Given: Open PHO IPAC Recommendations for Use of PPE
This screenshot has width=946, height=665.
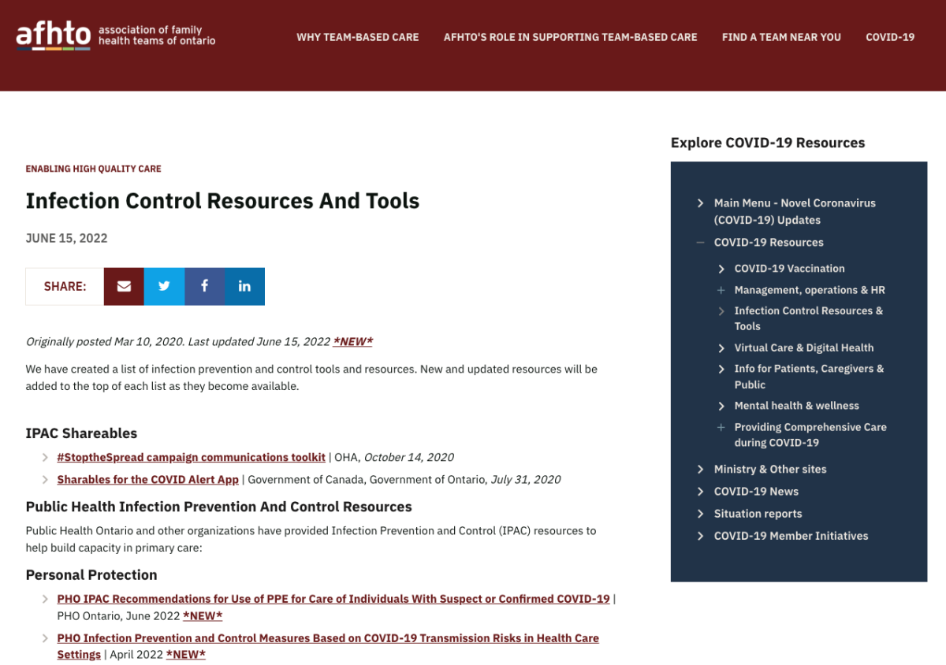Looking at the screenshot, I should (333, 599).
